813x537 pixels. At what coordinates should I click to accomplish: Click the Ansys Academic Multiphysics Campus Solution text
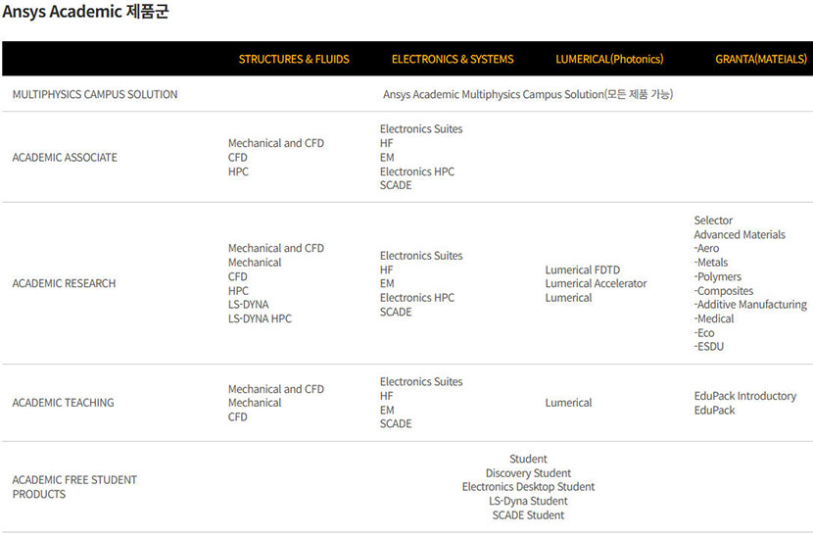click(528, 95)
